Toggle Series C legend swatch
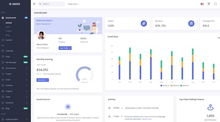220x122 pixels. pyautogui.click(x=181, y=86)
